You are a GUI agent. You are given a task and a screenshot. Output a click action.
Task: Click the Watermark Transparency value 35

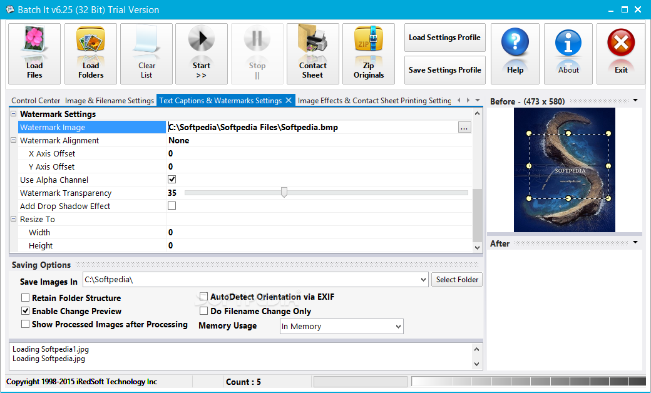pyautogui.click(x=172, y=193)
